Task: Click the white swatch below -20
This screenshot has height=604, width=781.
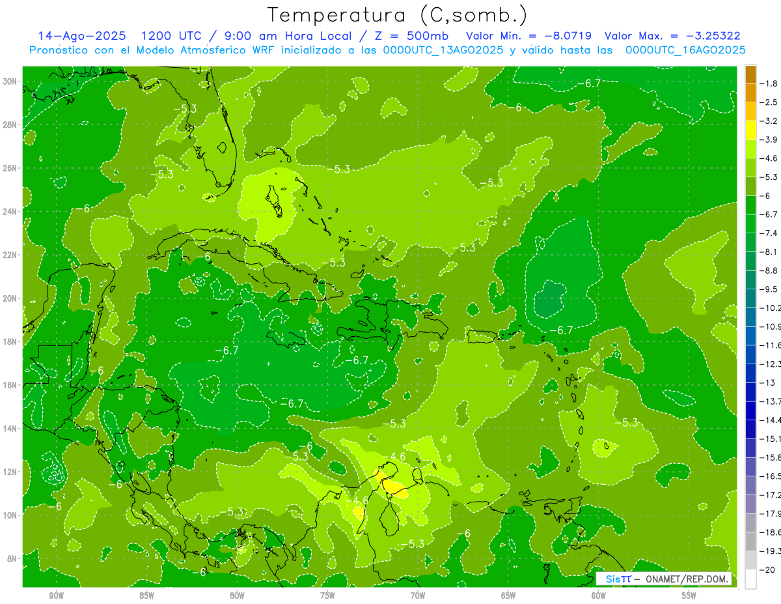Action: (751, 579)
